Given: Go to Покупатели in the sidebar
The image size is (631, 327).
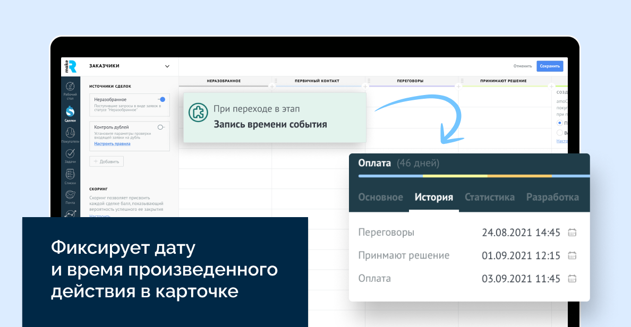Looking at the screenshot, I should coord(70,135).
